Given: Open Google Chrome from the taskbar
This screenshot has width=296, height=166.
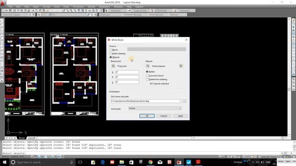Looking at the screenshot, I should (x=150, y=162).
